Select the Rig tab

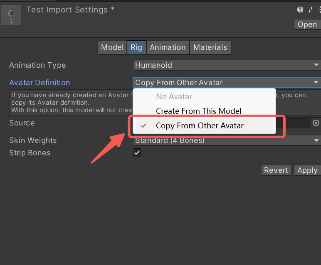click(x=136, y=47)
